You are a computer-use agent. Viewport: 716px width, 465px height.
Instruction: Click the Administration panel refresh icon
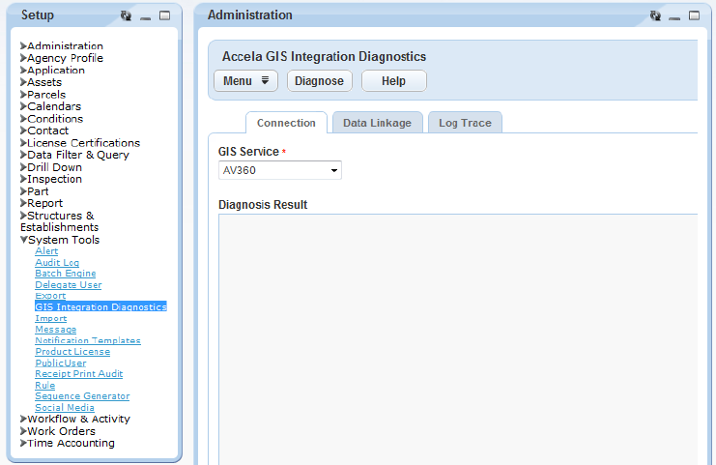point(655,16)
